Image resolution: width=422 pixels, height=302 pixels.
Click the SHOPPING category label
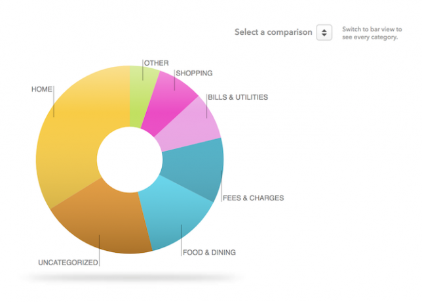tap(194, 73)
